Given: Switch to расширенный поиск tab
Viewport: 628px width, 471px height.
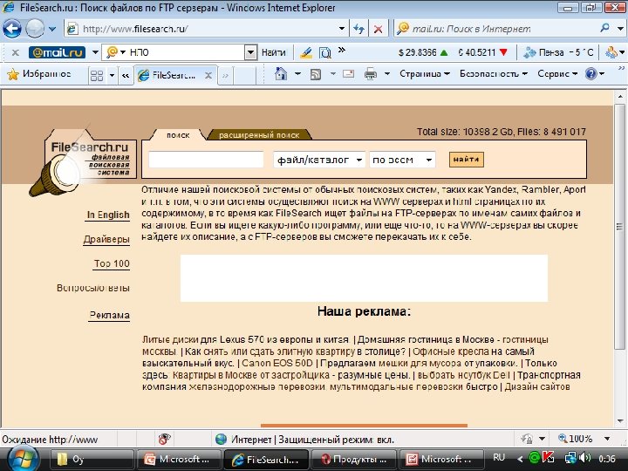Looking at the screenshot, I should [259, 135].
